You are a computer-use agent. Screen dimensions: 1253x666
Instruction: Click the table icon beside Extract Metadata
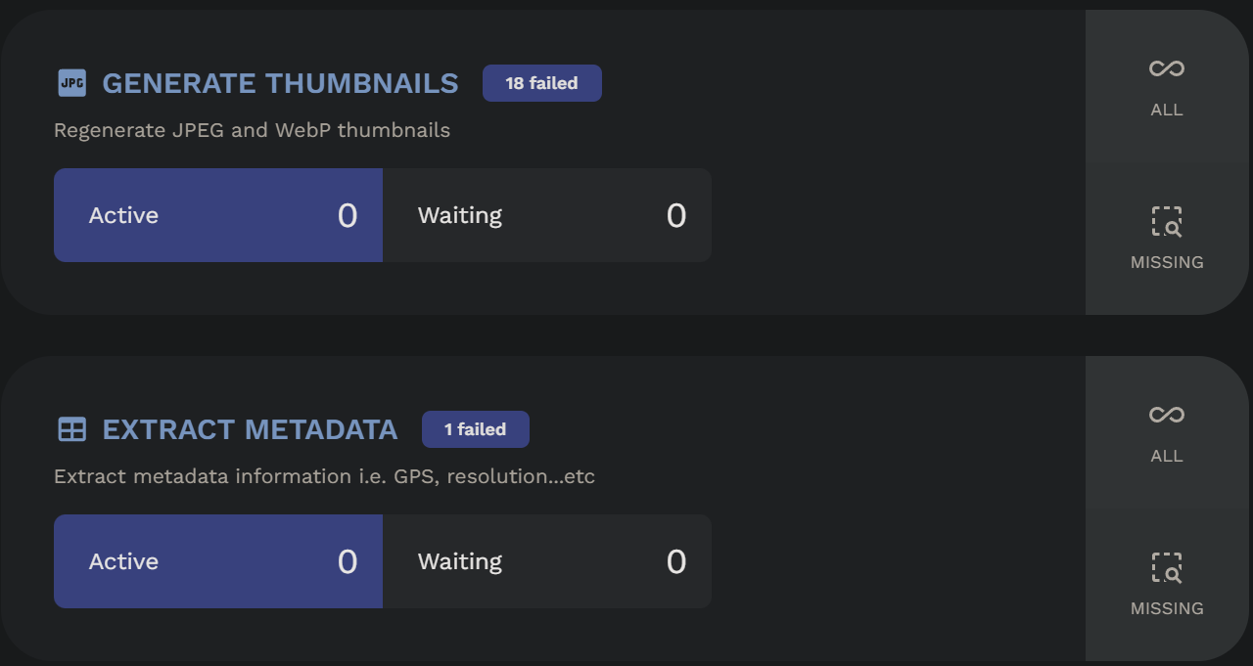71,429
